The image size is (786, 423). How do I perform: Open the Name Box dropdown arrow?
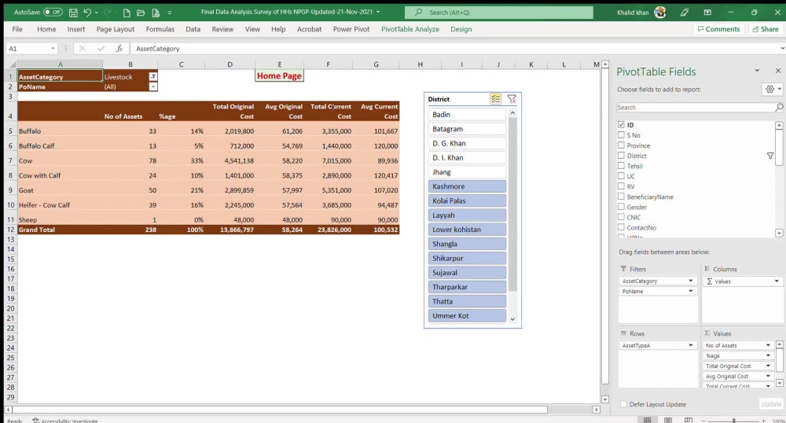[x=53, y=49]
